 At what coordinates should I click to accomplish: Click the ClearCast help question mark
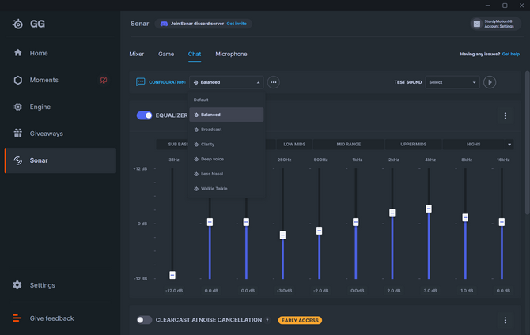267,320
